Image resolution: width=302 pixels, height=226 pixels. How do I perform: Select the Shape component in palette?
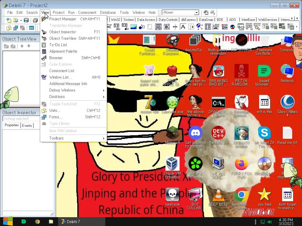point(142,27)
